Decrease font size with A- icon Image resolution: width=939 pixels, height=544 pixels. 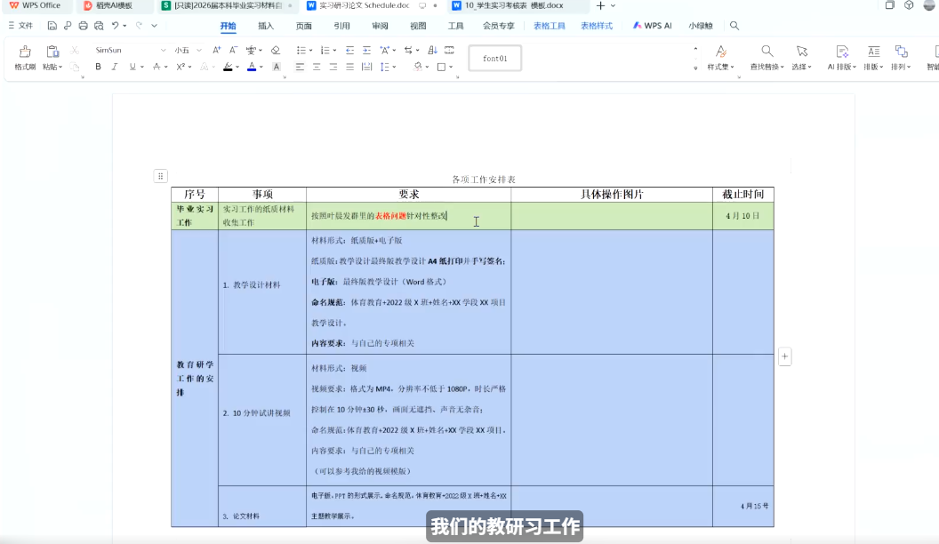pyautogui.click(x=234, y=51)
